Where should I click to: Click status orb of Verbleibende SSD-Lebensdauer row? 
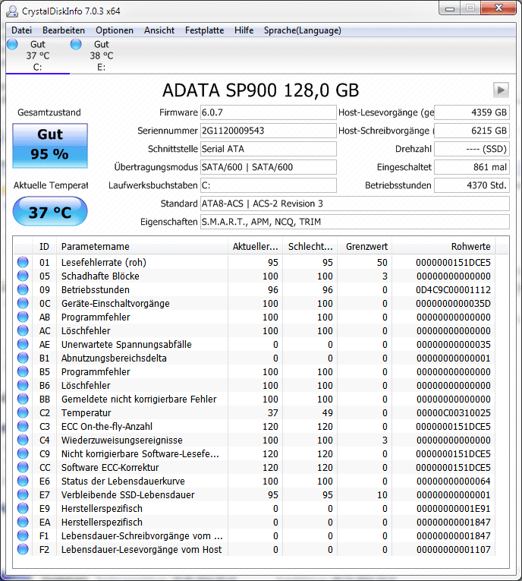pyautogui.click(x=23, y=494)
